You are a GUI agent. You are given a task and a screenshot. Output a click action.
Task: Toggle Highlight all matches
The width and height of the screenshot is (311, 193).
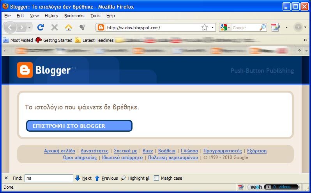(x=135, y=178)
